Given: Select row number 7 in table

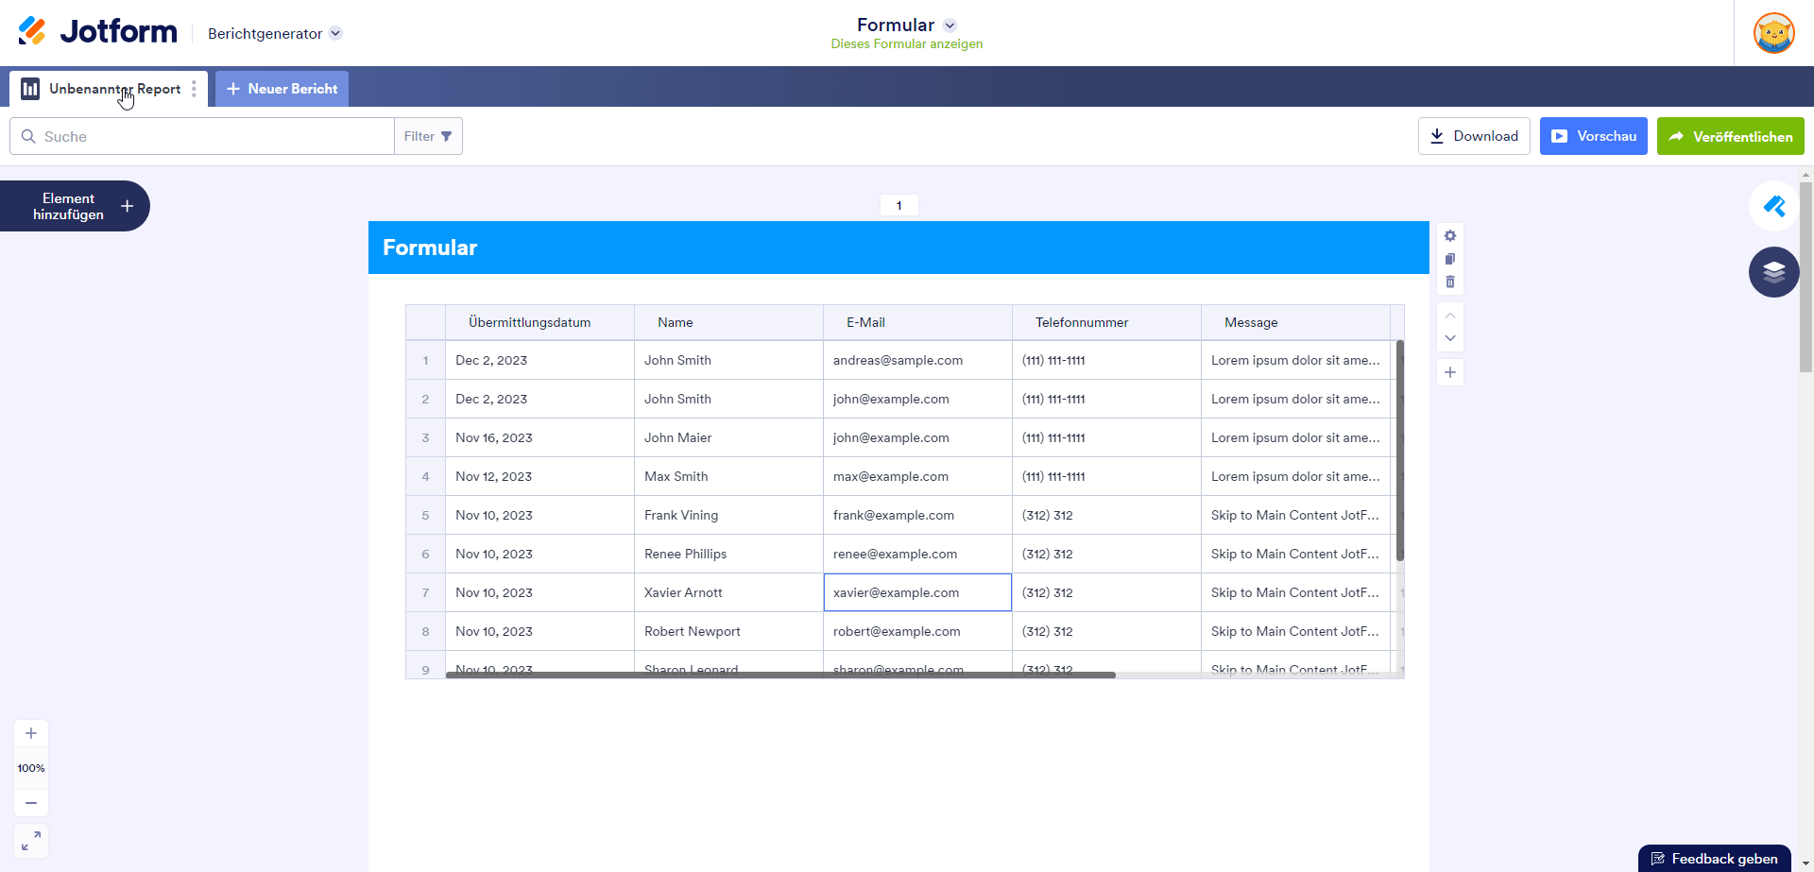Looking at the screenshot, I should click(x=425, y=592).
